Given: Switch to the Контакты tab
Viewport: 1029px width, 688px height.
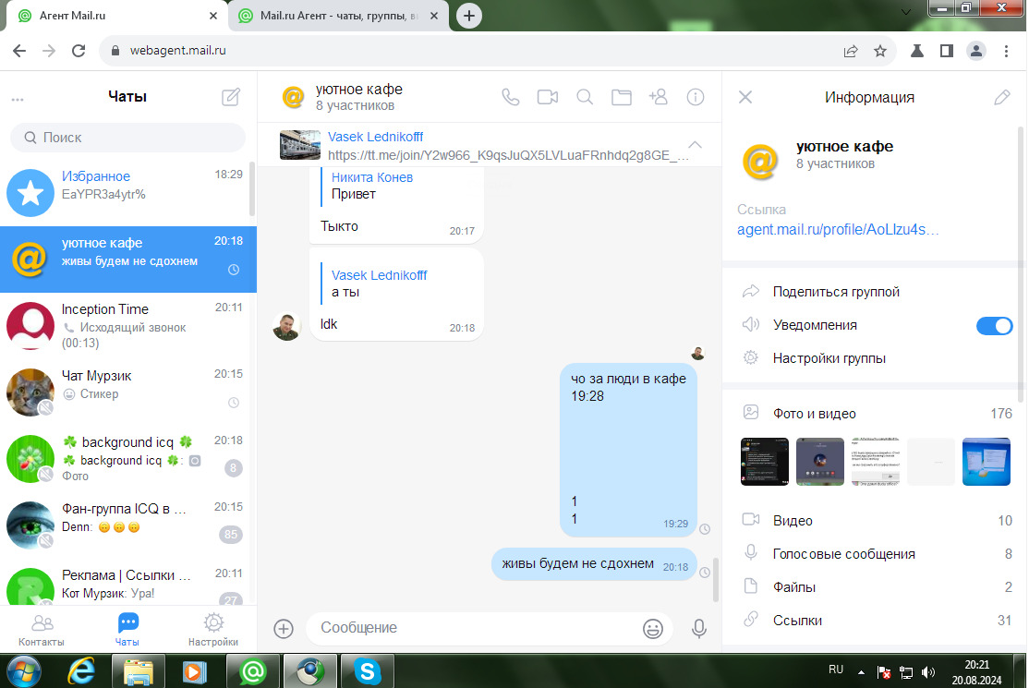Looking at the screenshot, I should click(42, 630).
